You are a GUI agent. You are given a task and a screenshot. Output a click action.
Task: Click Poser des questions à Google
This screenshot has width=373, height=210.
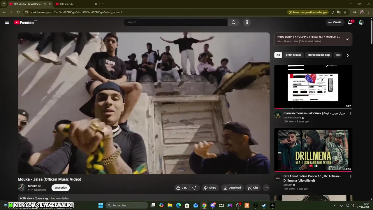(308, 12)
